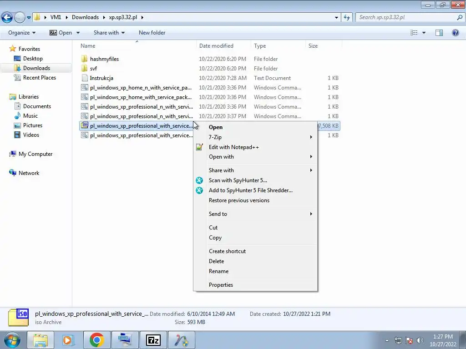This screenshot has height=349, width=466.
Task: Toggle the preview pane icon
Action: [x=439, y=33]
